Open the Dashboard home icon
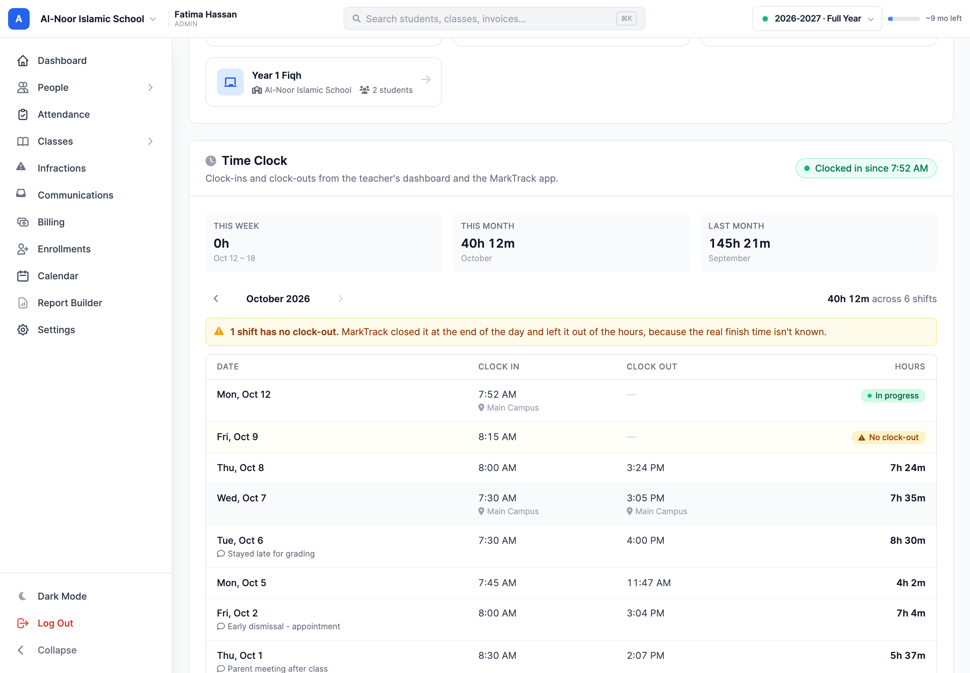The height and width of the screenshot is (673, 970). (23, 61)
